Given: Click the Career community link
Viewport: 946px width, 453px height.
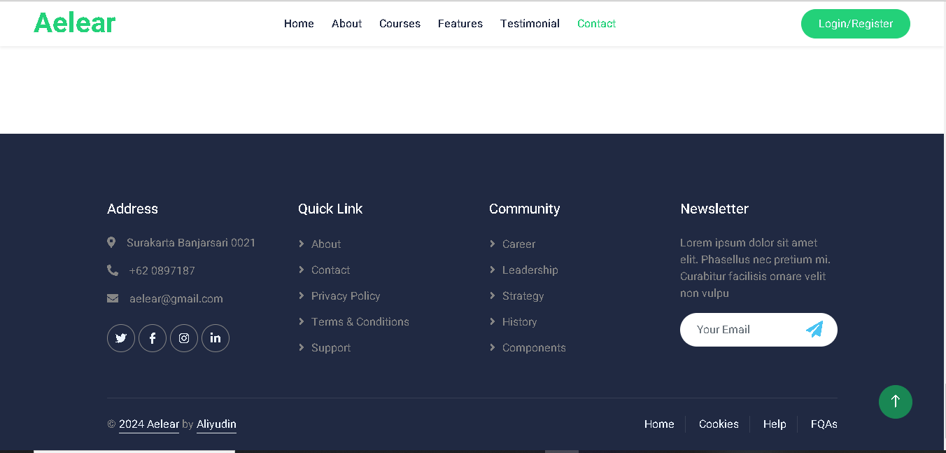Looking at the screenshot, I should point(518,244).
